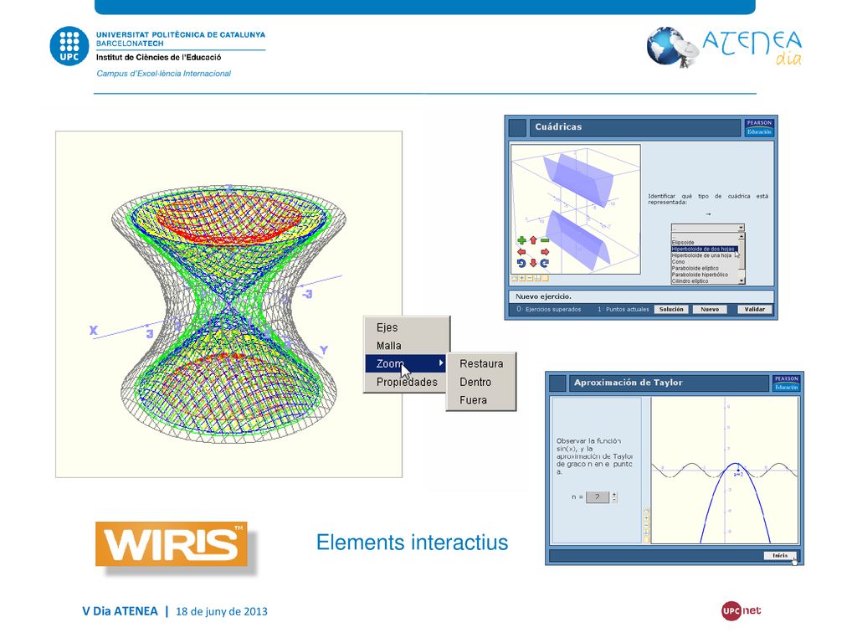Click the first small yellow tool icon below Cuádricas plot
857x643 pixels.
pyautogui.click(x=515, y=278)
